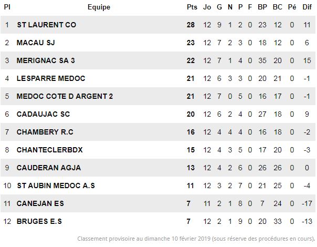Click the BP column header
Image resolution: width=317 pixels, height=247 pixels.
pyautogui.click(x=262, y=7)
